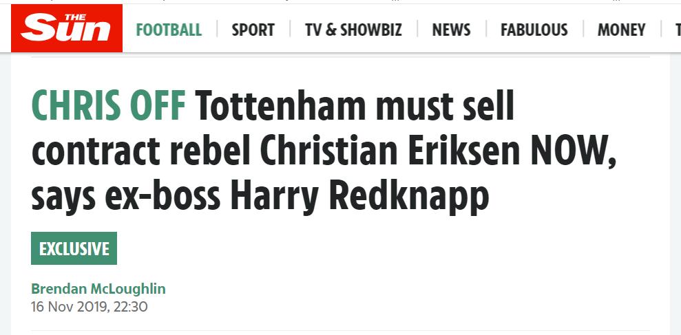Click the time 22:30 under the author

click(x=131, y=307)
